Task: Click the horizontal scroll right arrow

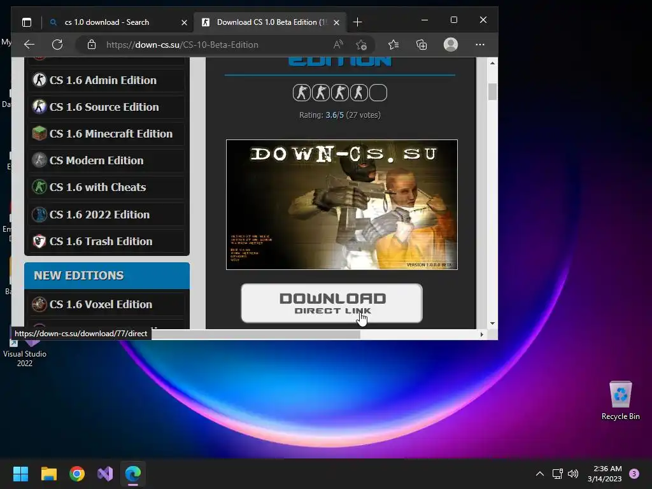Action: pos(482,334)
